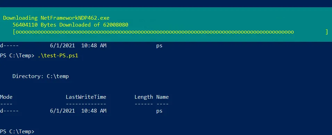Click the opening bracket of progress bar

[x=14, y=32]
